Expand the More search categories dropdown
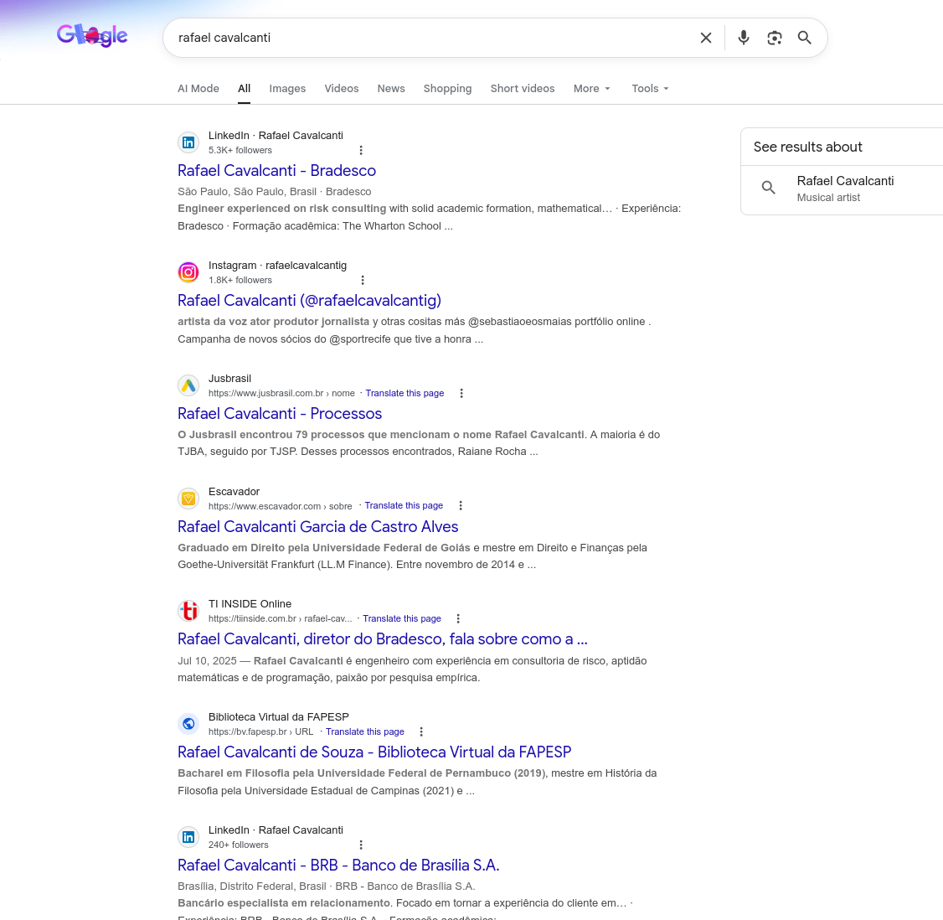943x920 pixels. click(x=591, y=88)
